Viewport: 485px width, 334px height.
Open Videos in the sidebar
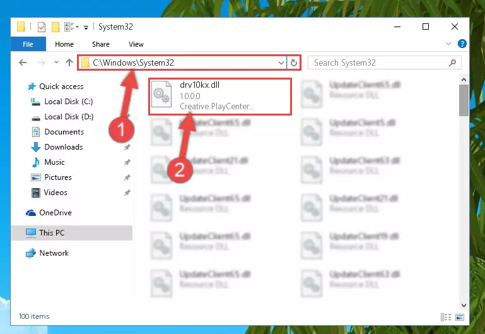coord(56,193)
